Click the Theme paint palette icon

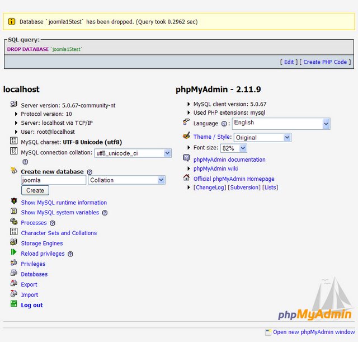pos(186,135)
